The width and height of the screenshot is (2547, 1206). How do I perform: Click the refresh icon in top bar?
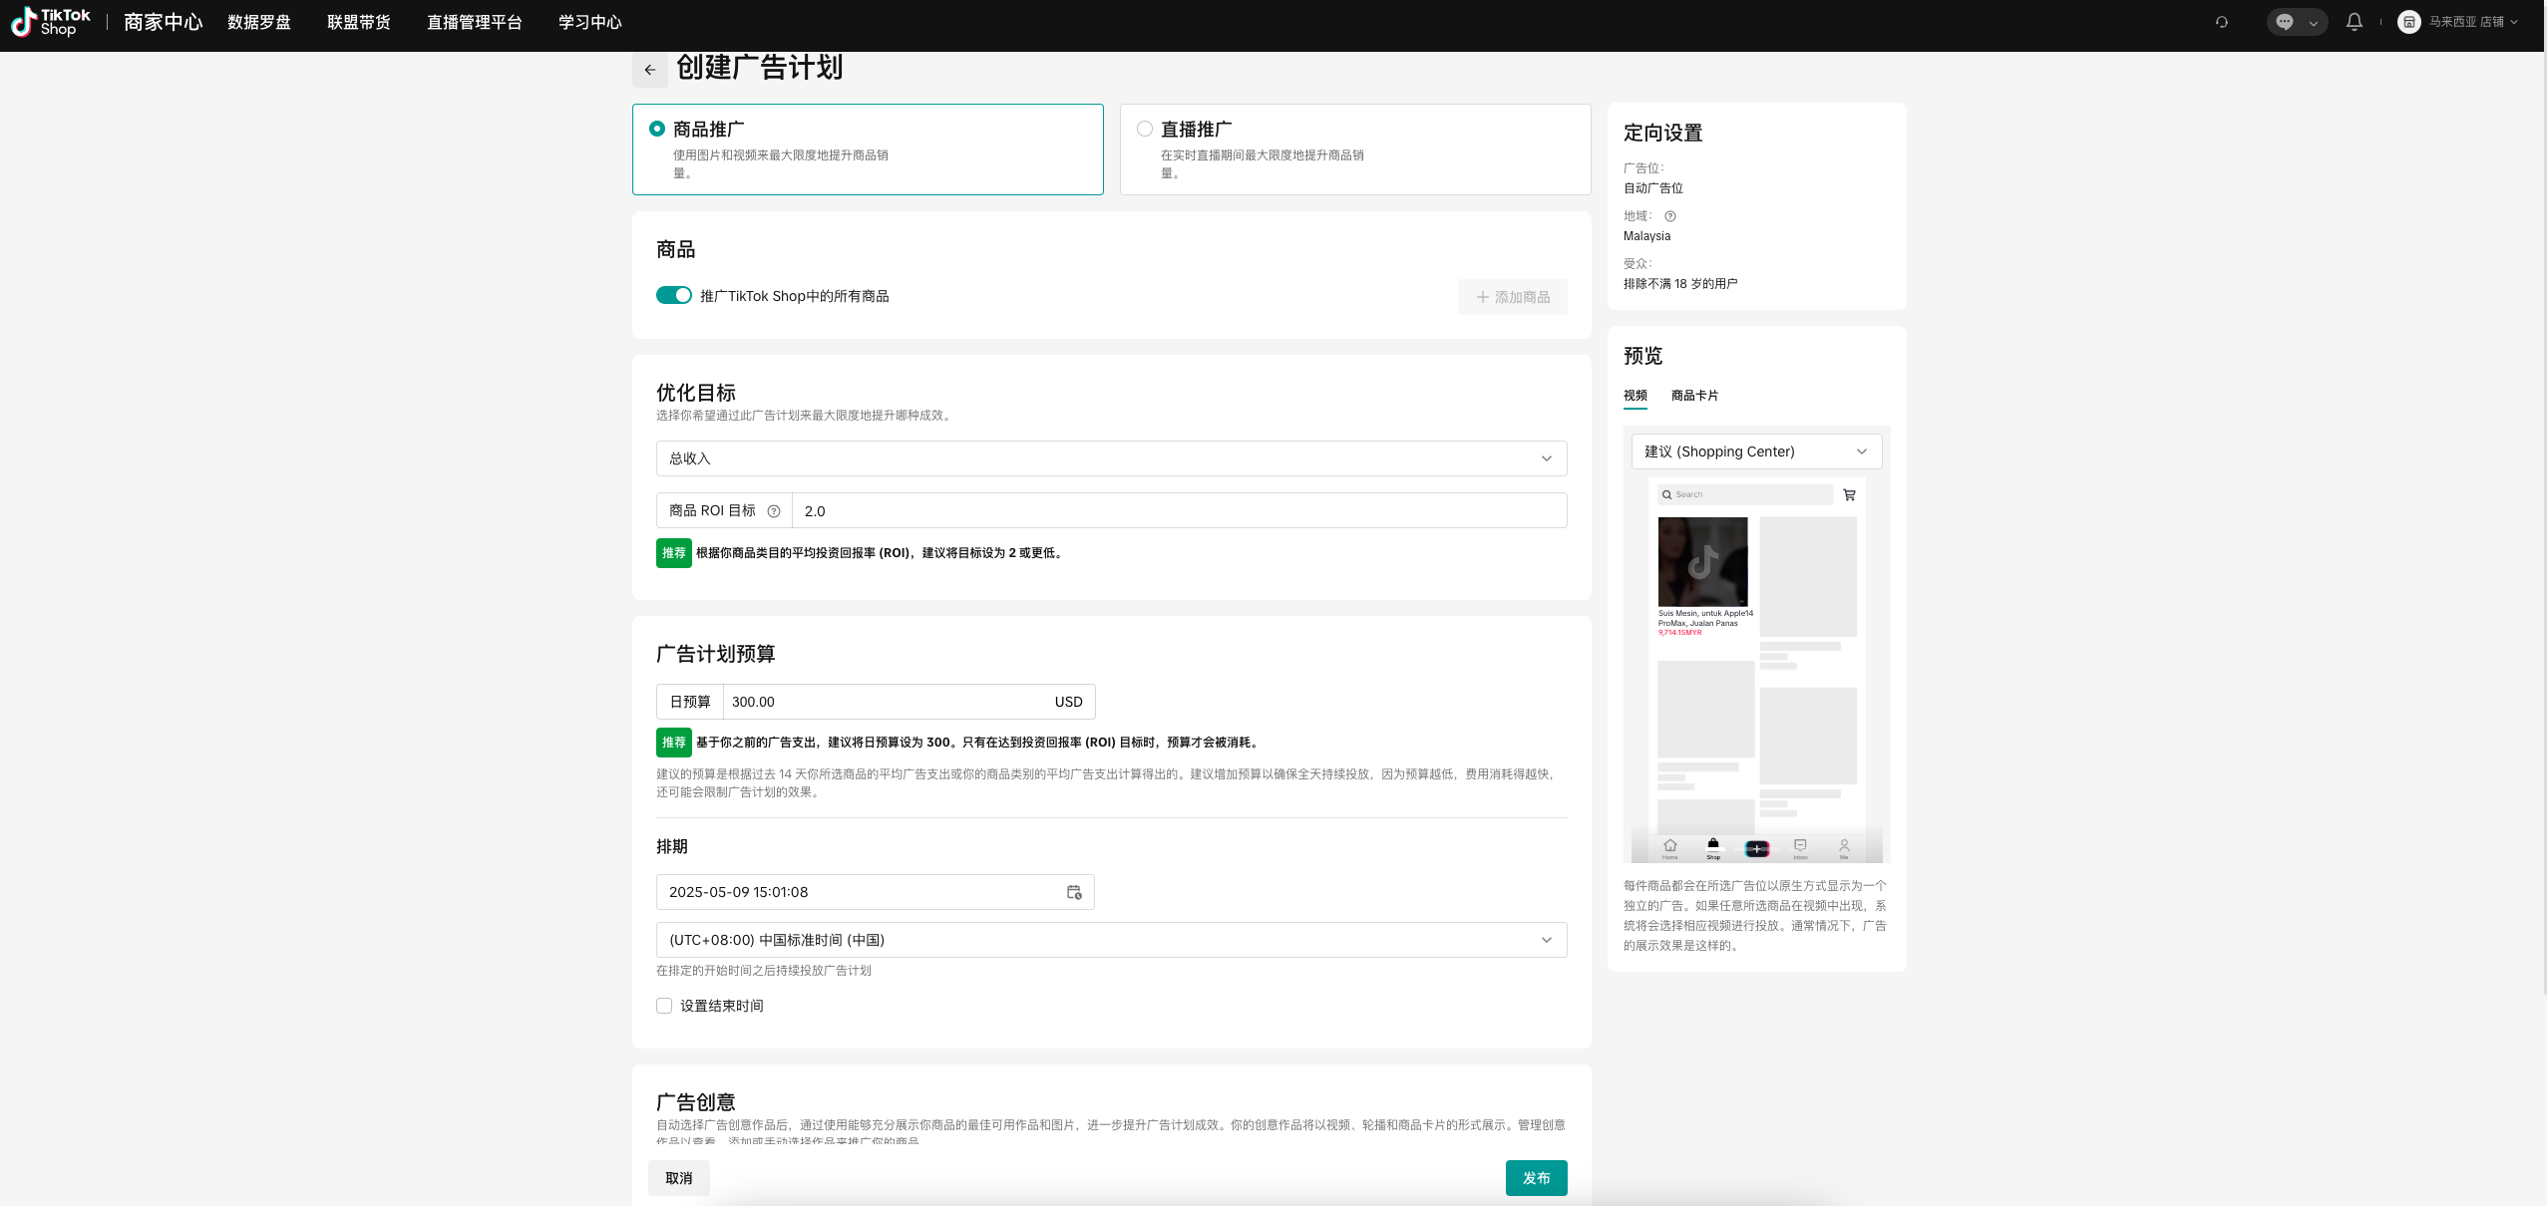(x=2222, y=22)
